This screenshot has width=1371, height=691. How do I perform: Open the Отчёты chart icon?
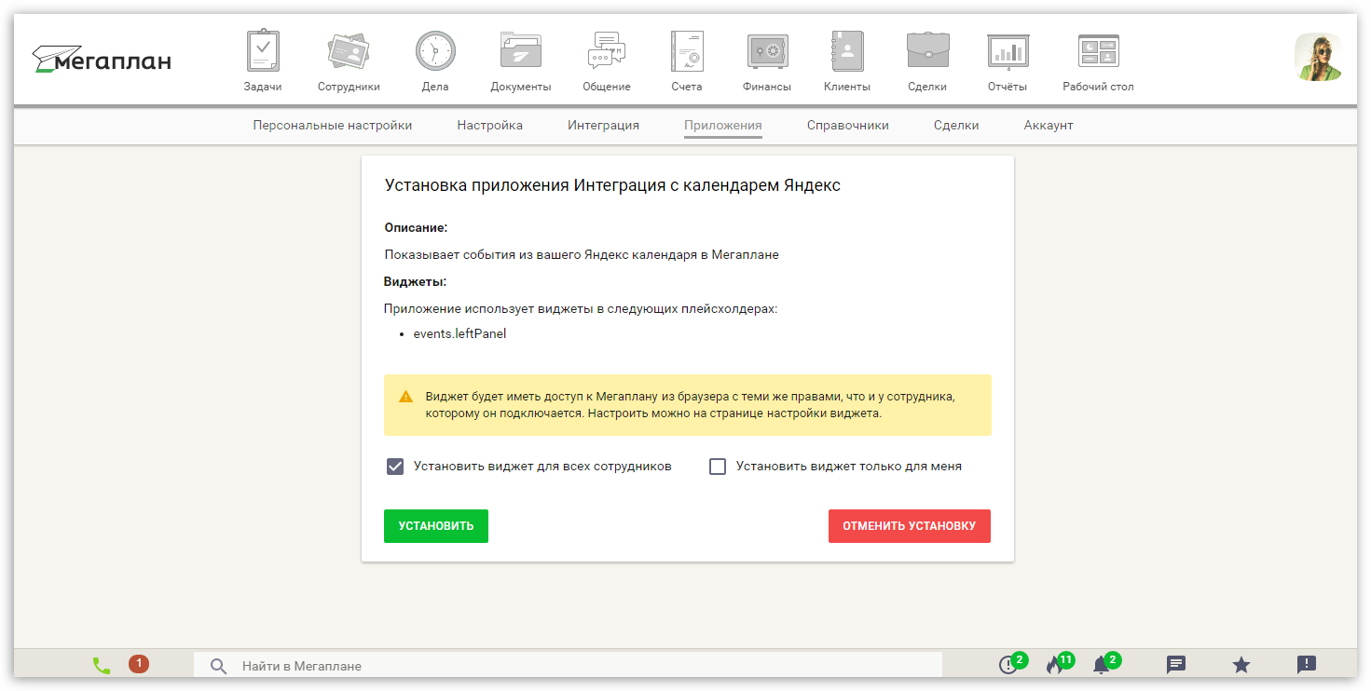(x=1008, y=51)
